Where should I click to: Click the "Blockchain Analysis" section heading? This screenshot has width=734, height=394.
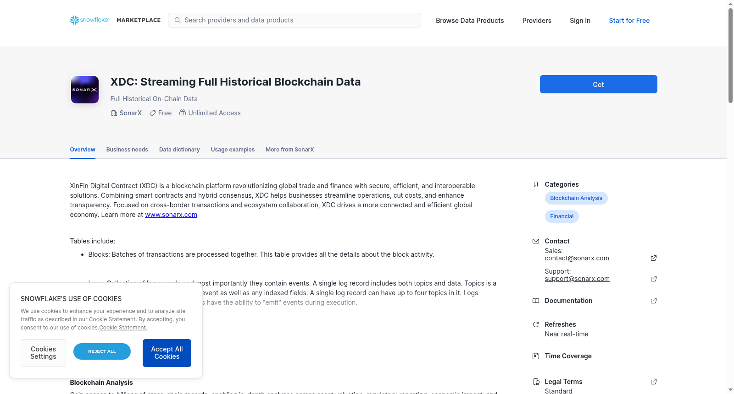[101, 383]
